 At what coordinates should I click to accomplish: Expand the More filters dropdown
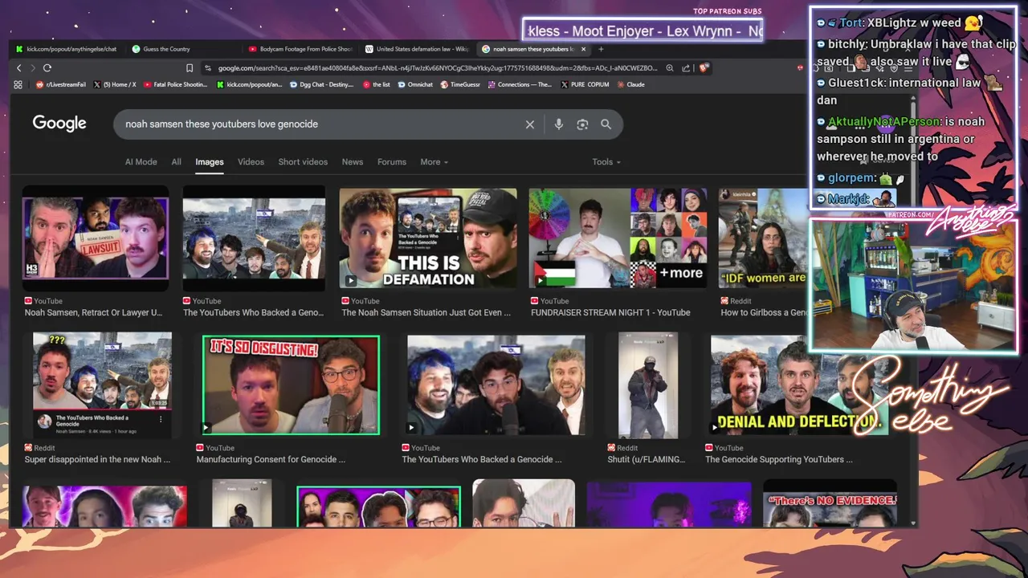pyautogui.click(x=434, y=162)
